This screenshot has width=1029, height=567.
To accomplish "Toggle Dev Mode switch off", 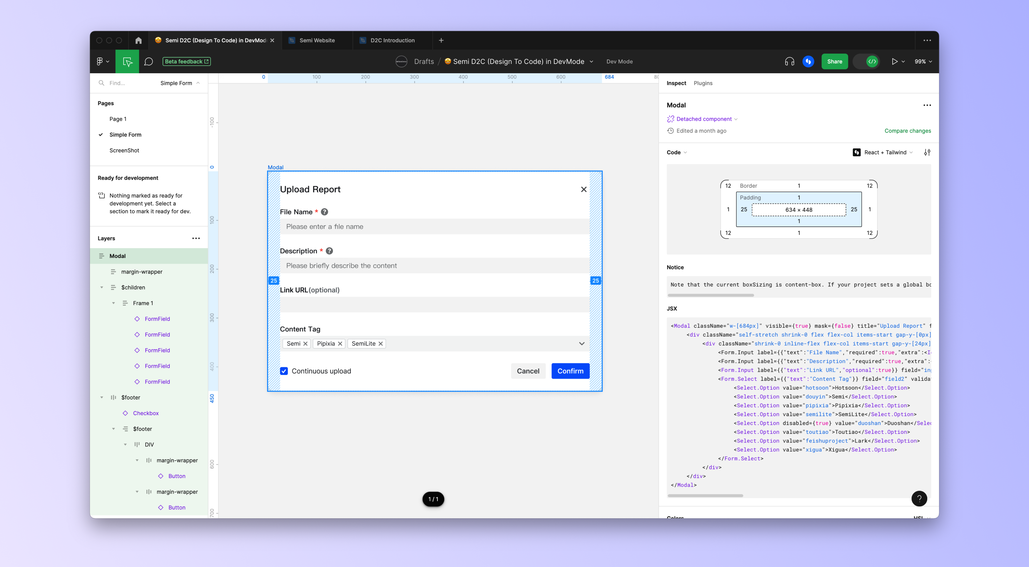I will [x=866, y=61].
